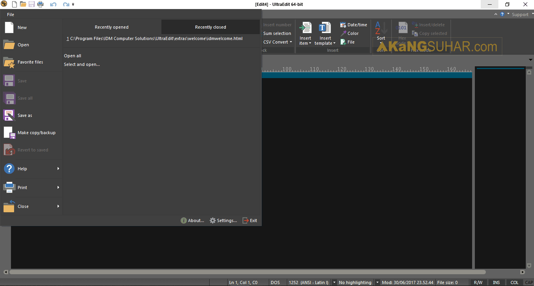Click the Help question mark icon
The width and height of the screenshot is (534, 286).
tap(9, 169)
